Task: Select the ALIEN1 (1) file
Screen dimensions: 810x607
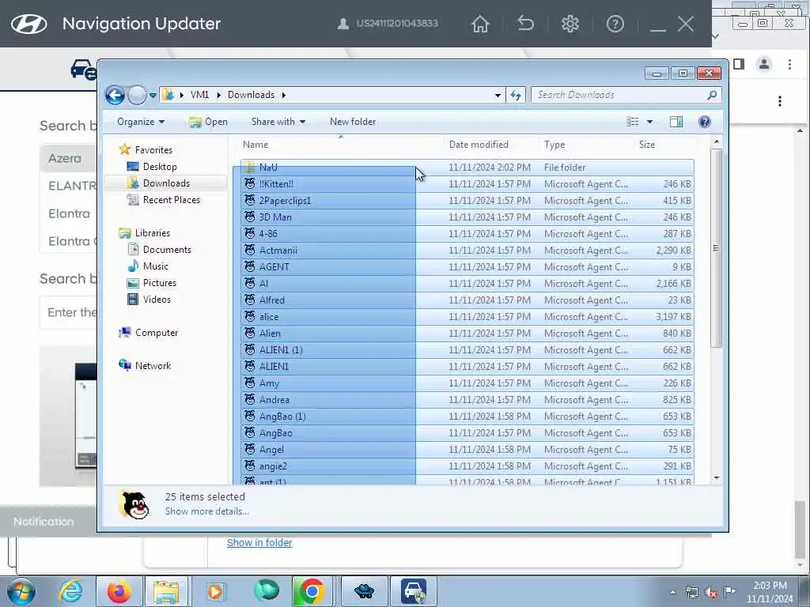Action: coord(467,350)
